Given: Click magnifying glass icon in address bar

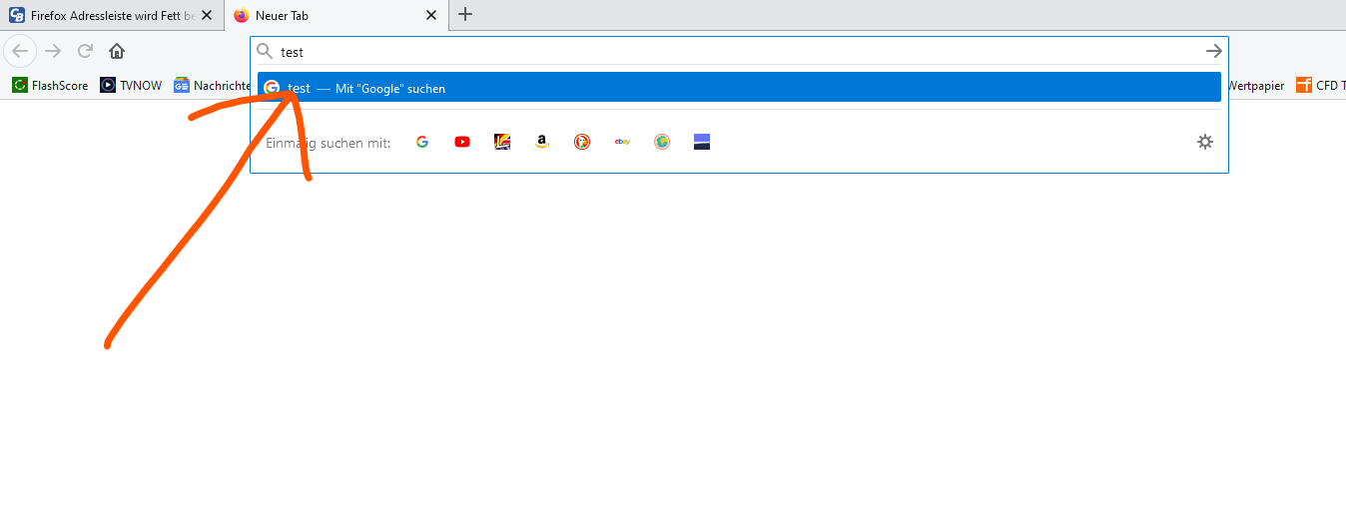Looking at the screenshot, I should tap(265, 51).
